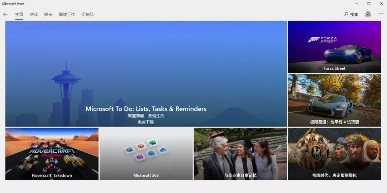Screen dimensions: 387x193
Task: Open the search magnifier icon
Action: (x=346, y=14)
